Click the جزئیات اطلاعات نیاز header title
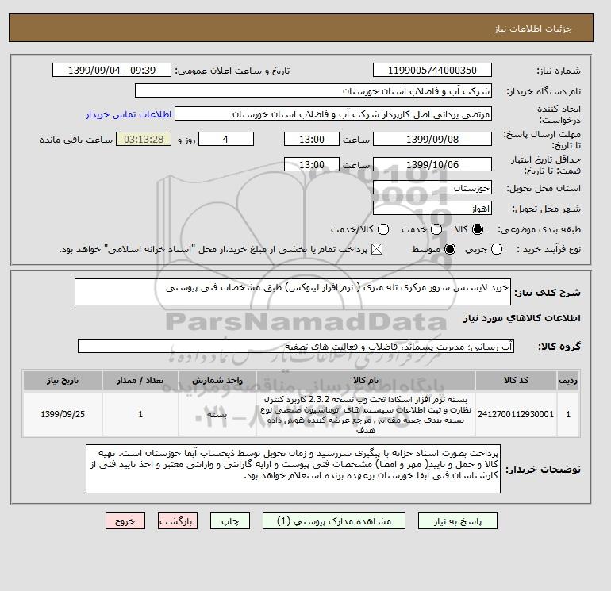This screenshot has width=611, height=591. pos(532,29)
